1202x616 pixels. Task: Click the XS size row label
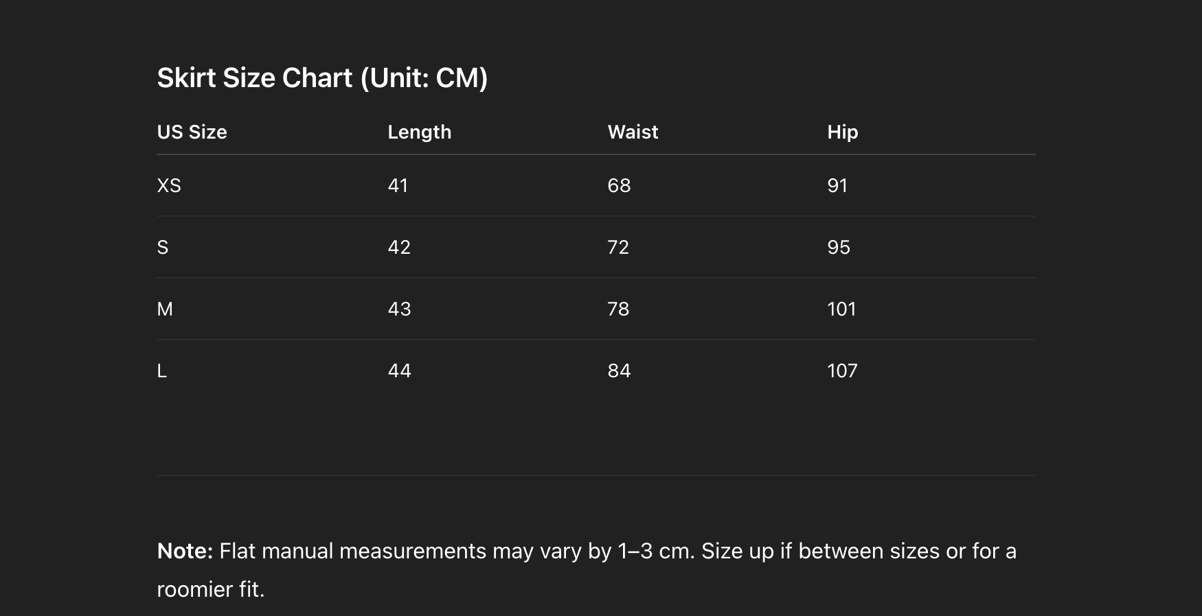point(169,185)
